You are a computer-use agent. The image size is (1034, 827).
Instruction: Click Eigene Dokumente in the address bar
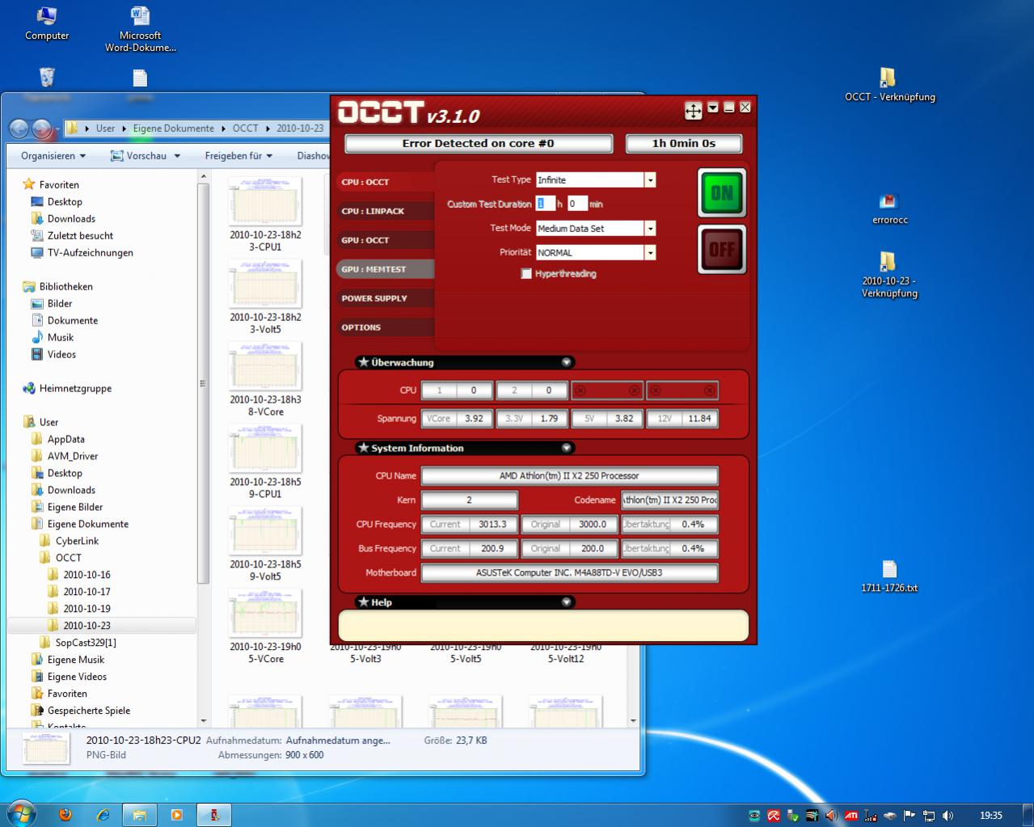click(x=174, y=129)
